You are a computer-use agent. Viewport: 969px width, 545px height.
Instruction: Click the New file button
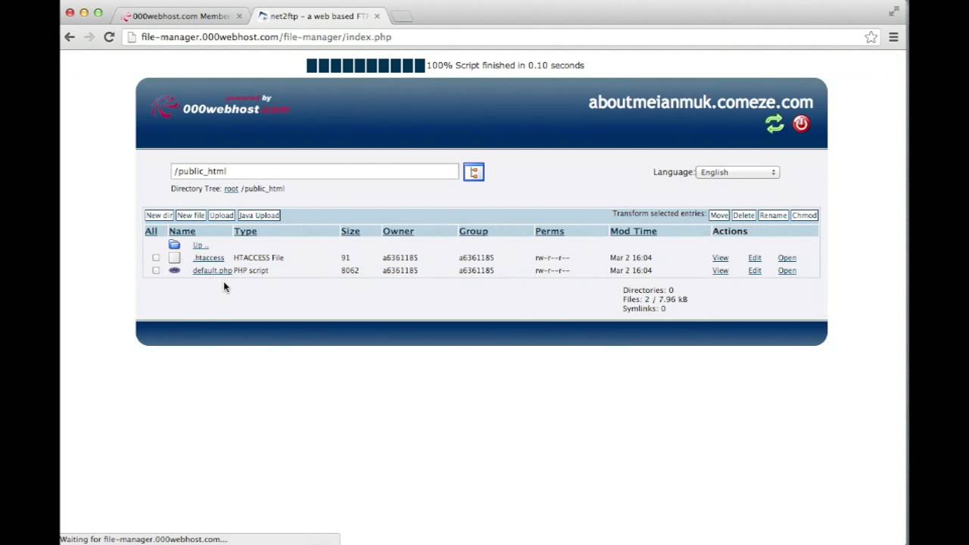(x=191, y=215)
